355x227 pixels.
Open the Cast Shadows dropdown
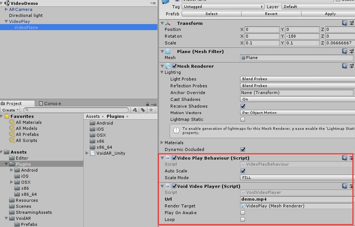294,99
